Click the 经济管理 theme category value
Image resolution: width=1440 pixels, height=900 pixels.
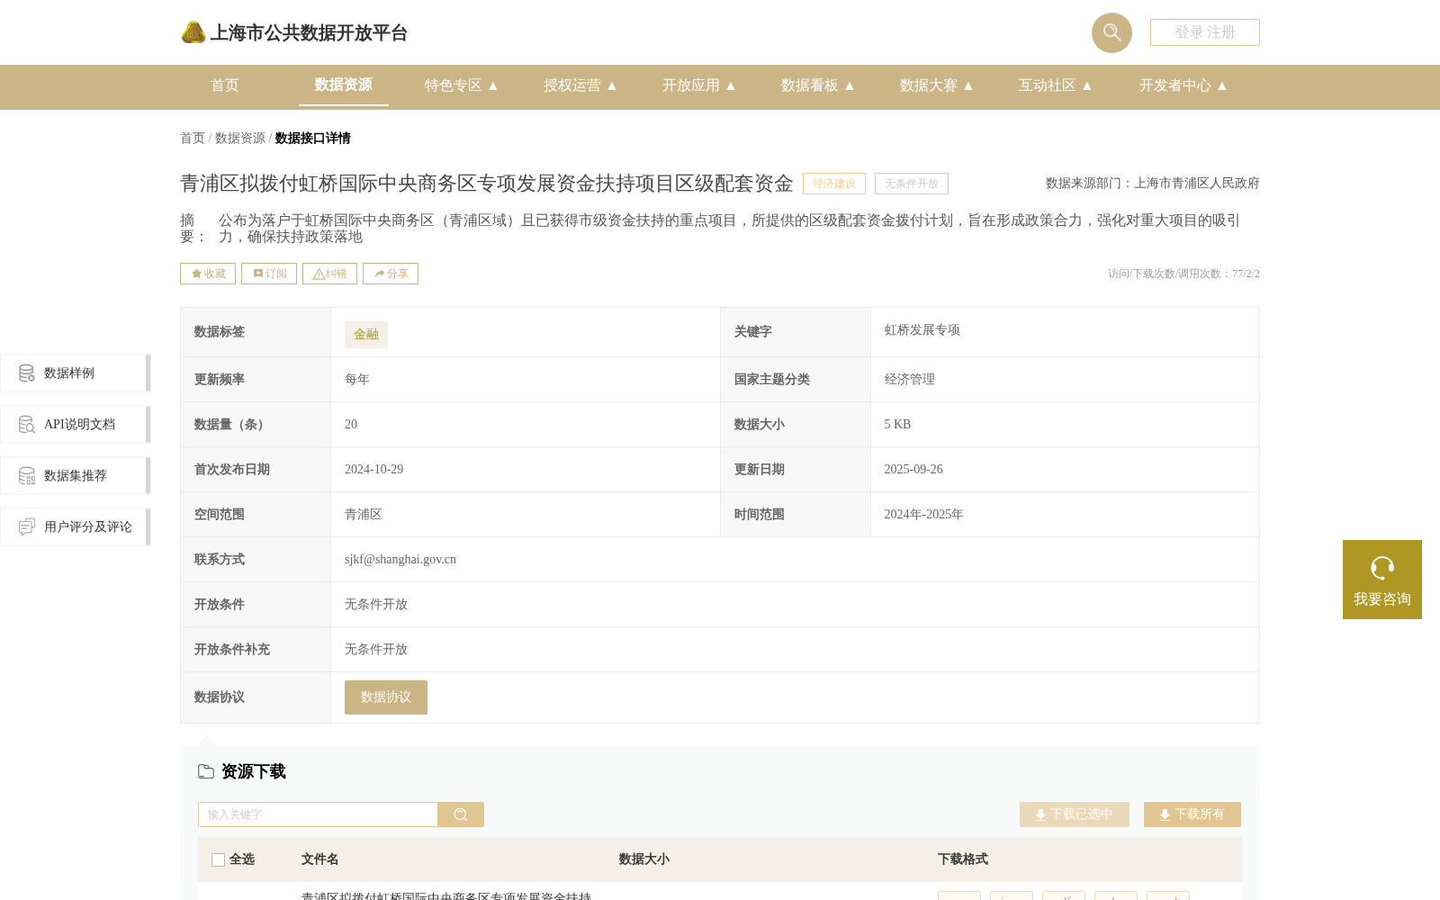[x=910, y=379]
